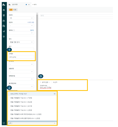Viewport: 118px width, 127px height.
Task: Expand the 담당자 assignee dropdown
Action: [21, 26]
